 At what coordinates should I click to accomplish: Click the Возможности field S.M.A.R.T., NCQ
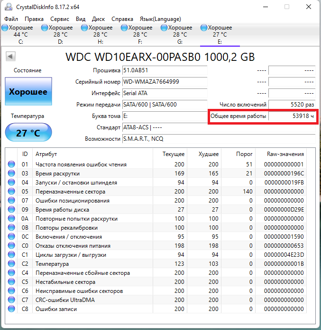[x=219, y=139]
